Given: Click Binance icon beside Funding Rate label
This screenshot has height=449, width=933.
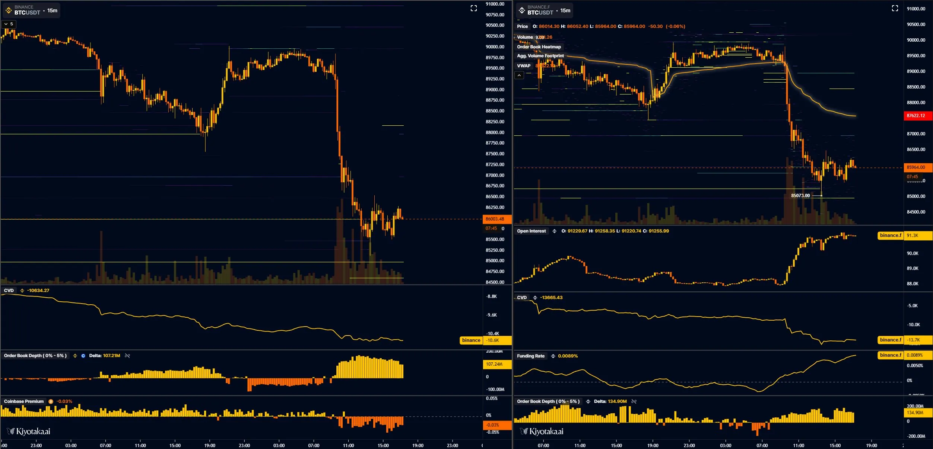Looking at the screenshot, I should pyautogui.click(x=553, y=356).
